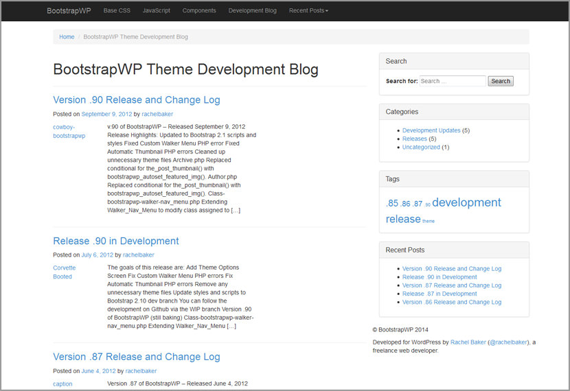This screenshot has width=570, height=391.
Task: Click the Search submit button
Action: 501,81
